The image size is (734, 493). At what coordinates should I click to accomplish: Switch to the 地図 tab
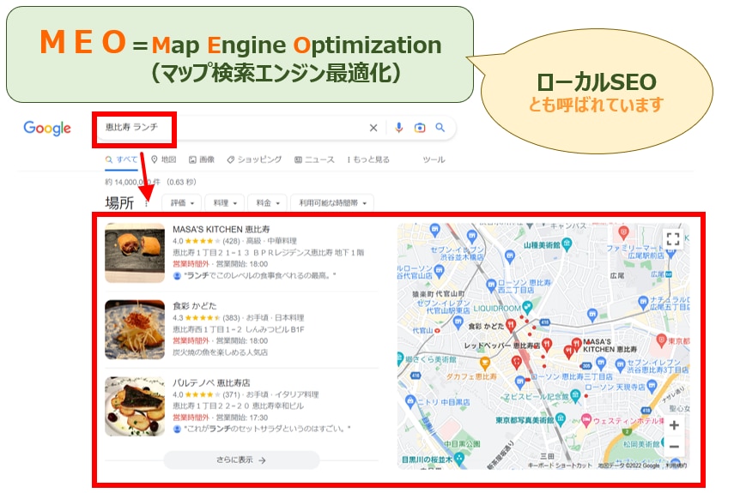point(163,159)
